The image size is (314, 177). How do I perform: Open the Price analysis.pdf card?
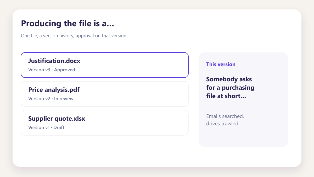click(x=105, y=94)
